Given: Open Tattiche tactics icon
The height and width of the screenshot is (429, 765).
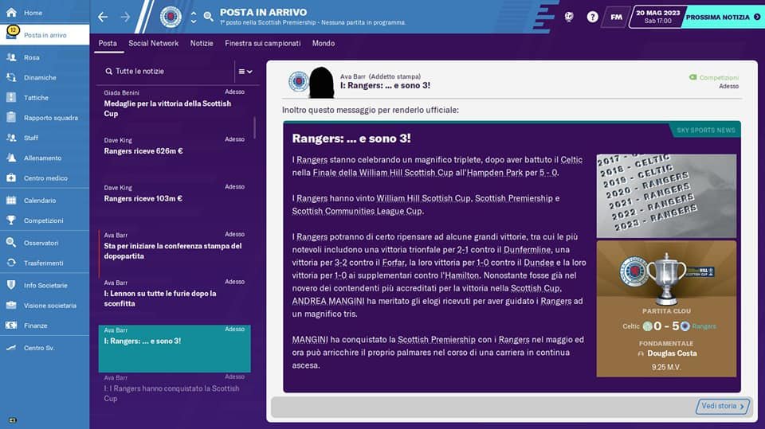Looking at the screenshot, I should click(x=11, y=97).
